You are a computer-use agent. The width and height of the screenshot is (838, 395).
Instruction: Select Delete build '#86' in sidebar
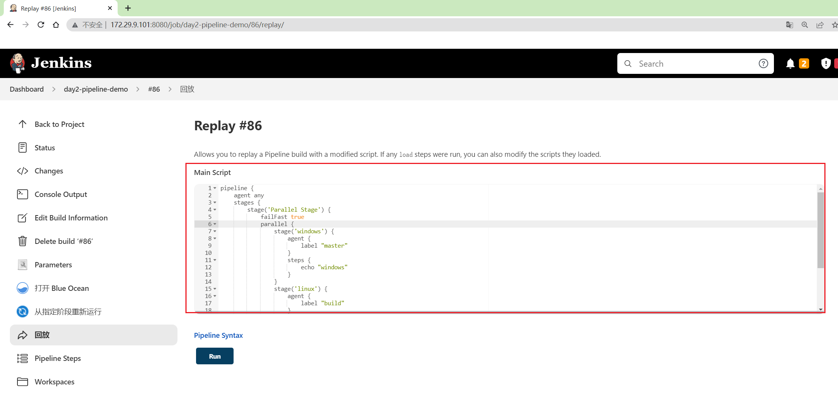click(94, 241)
